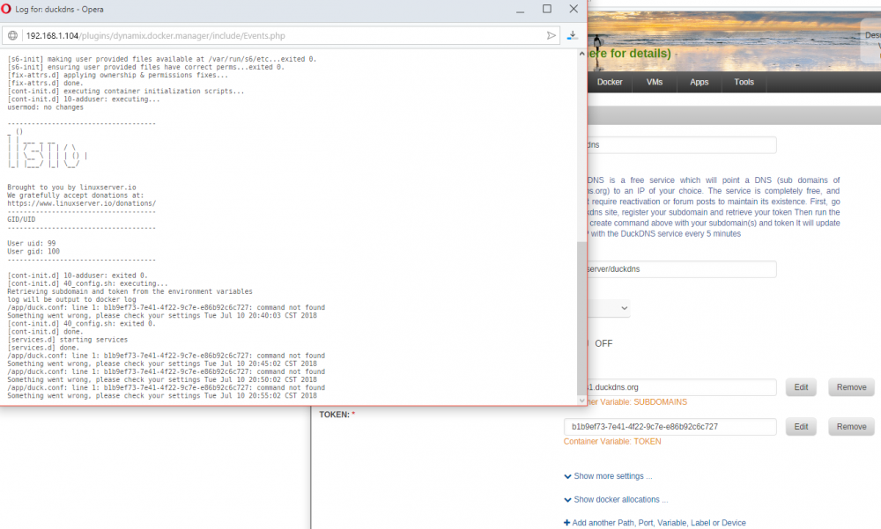The height and width of the screenshot is (529, 881).
Task: Click the subdomain field ending in duckdns.org
Action: (682, 387)
